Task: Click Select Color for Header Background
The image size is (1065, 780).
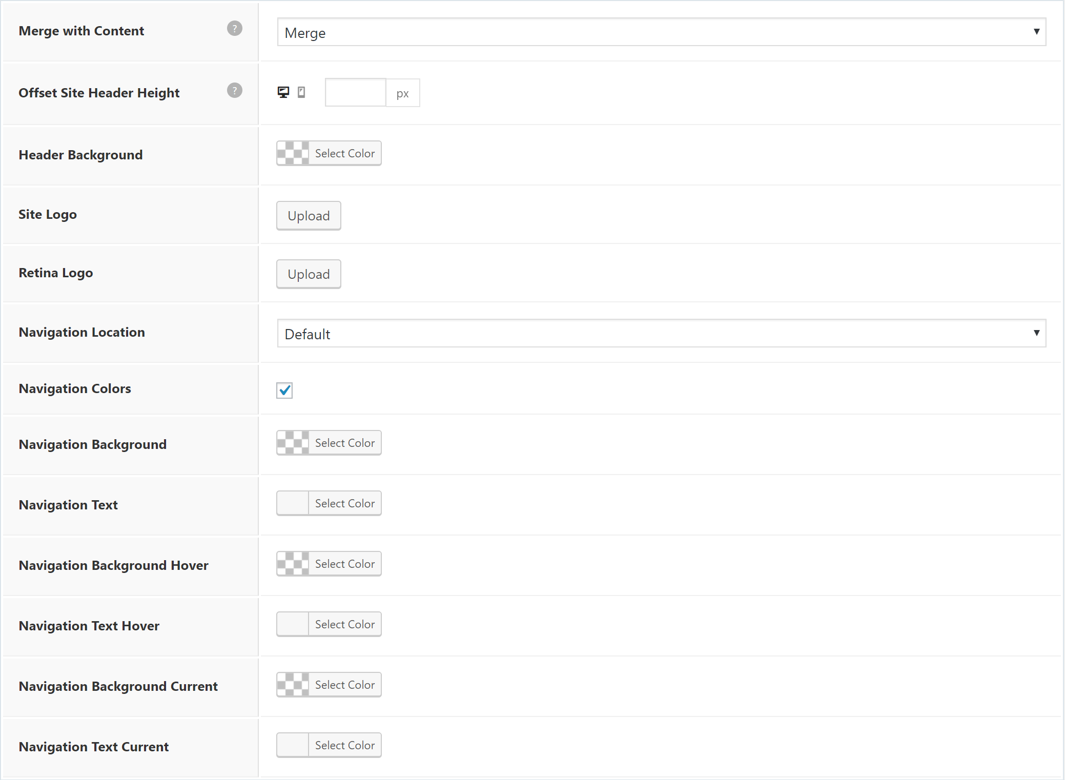Action: point(345,153)
